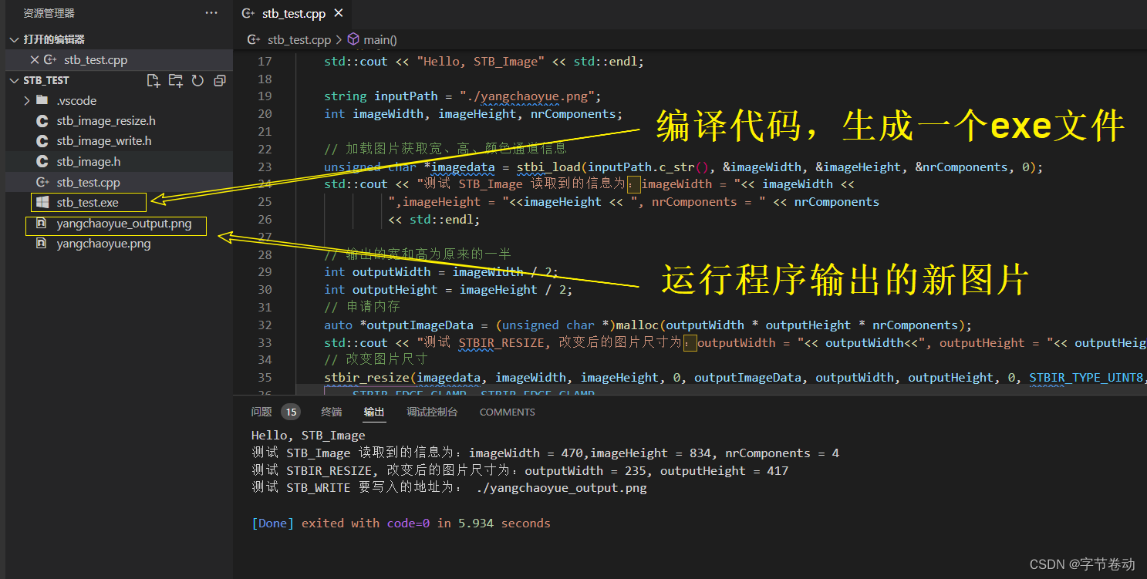Open the 终端 panel tab
Screen dimensions: 1147x579
click(x=332, y=412)
